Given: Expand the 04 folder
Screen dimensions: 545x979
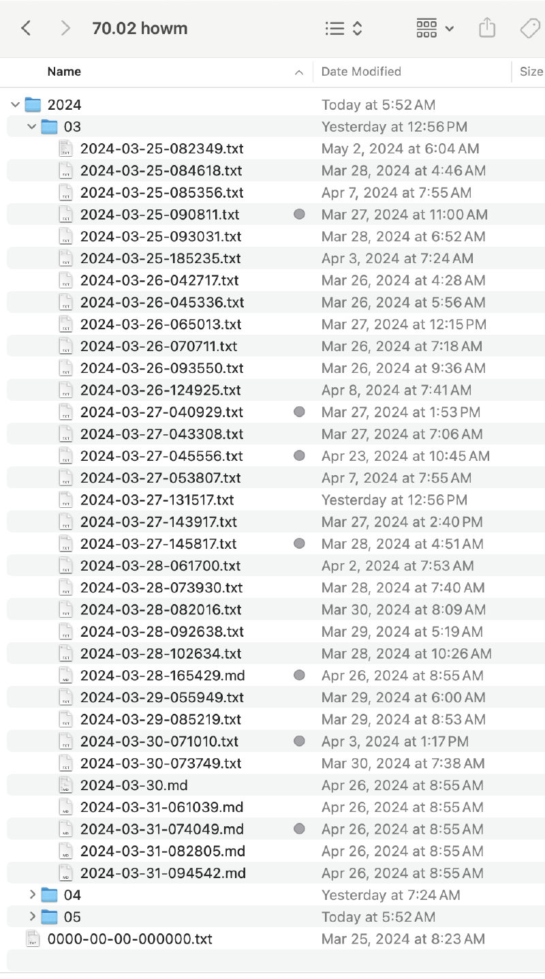Looking at the screenshot, I should [32, 895].
